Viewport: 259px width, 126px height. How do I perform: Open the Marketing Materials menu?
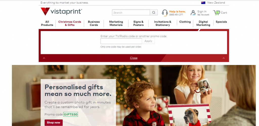click(116, 23)
